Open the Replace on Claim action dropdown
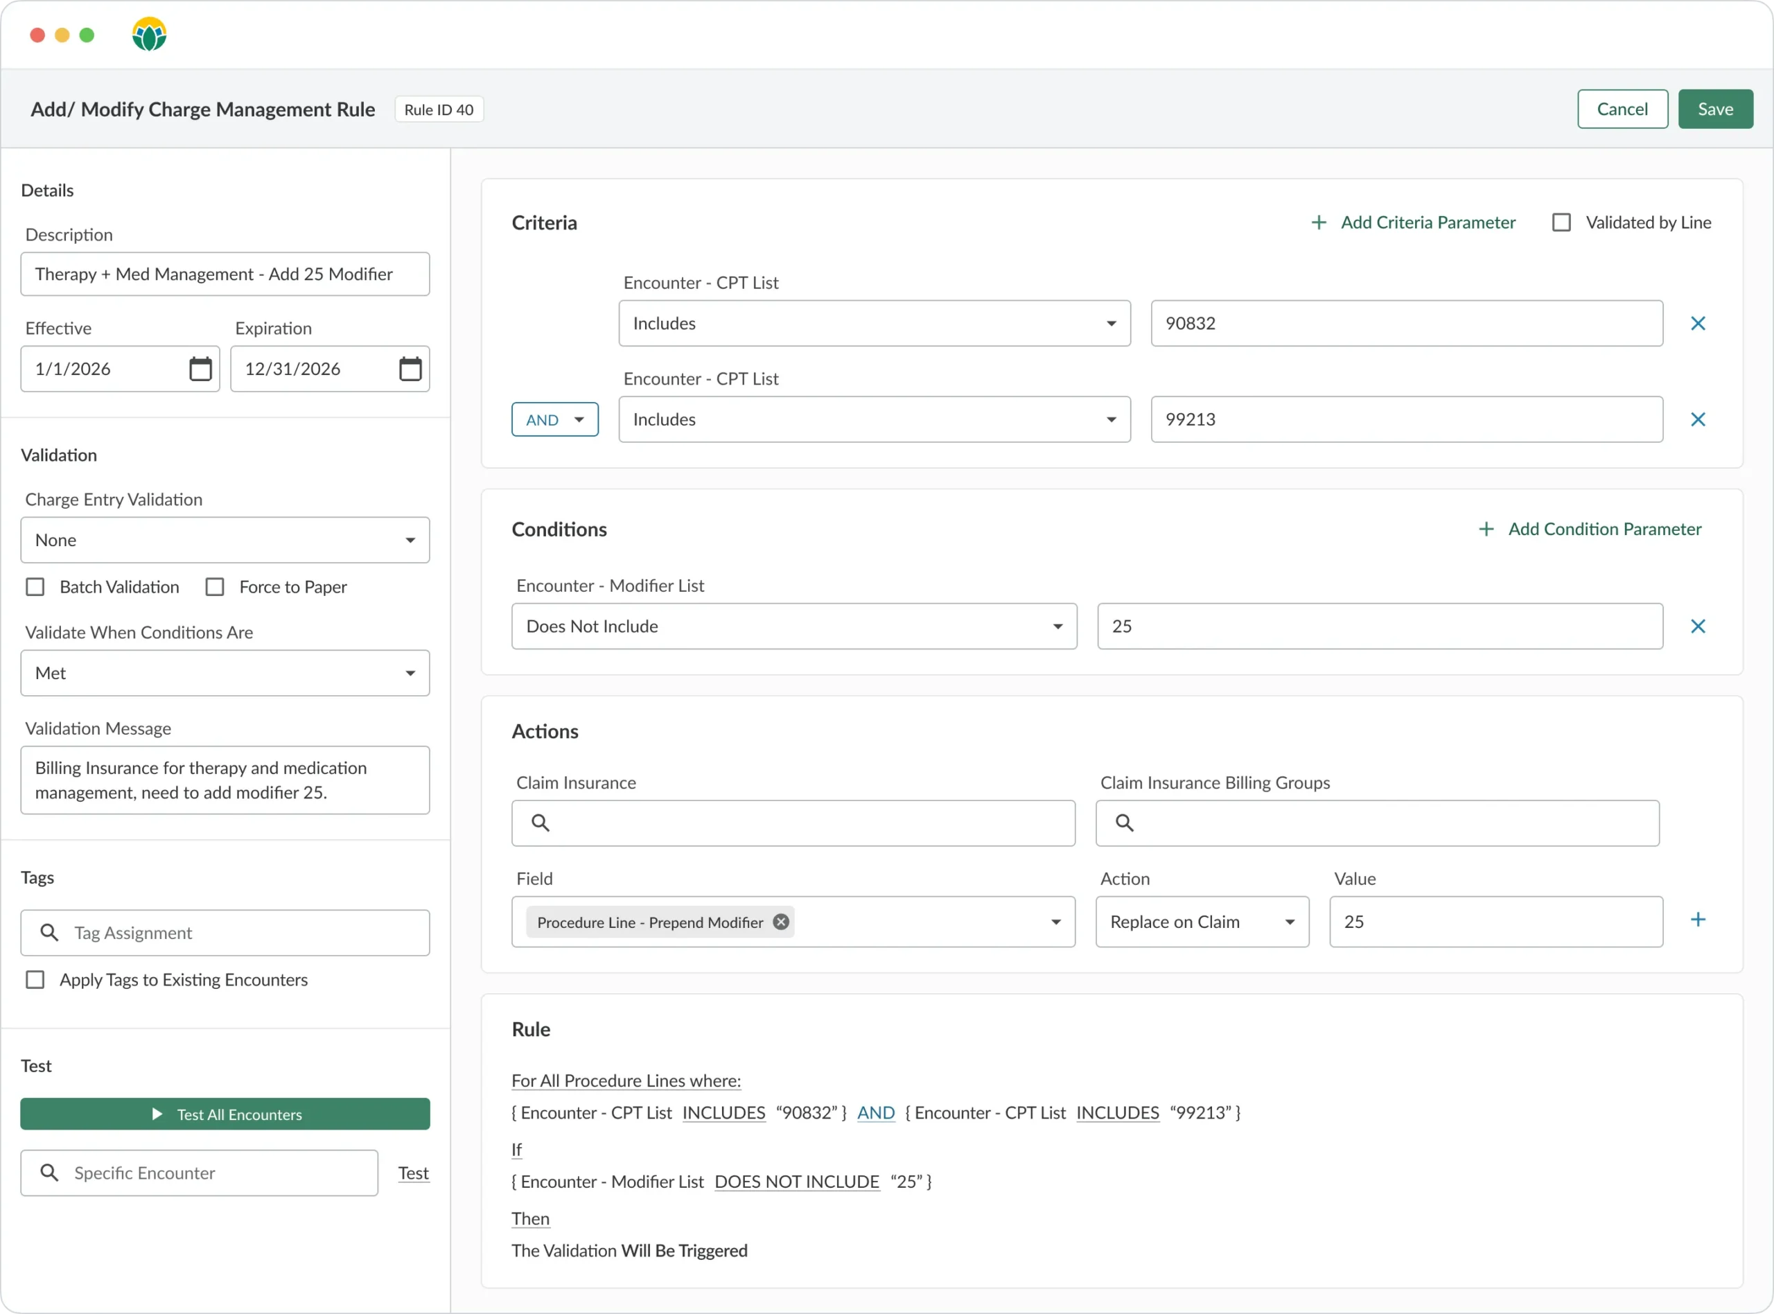The width and height of the screenshot is (1774, 1314). (1202, 922)
